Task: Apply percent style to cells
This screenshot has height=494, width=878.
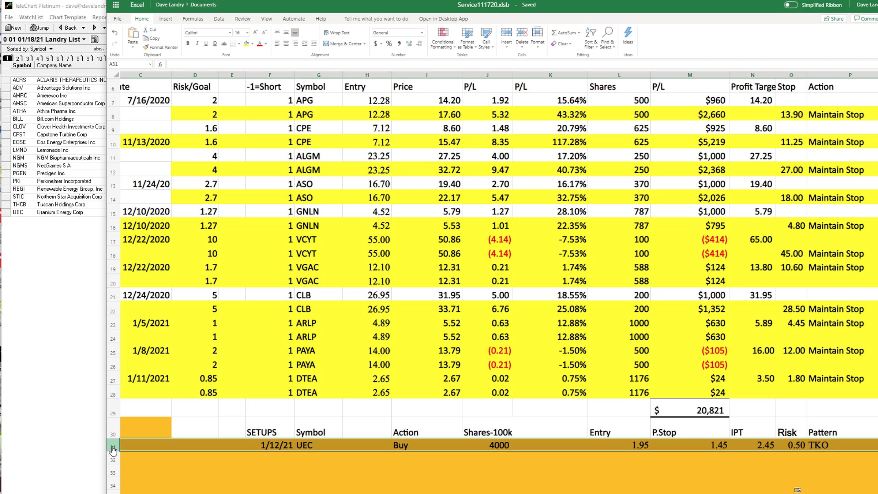Action: coord(389,44)
